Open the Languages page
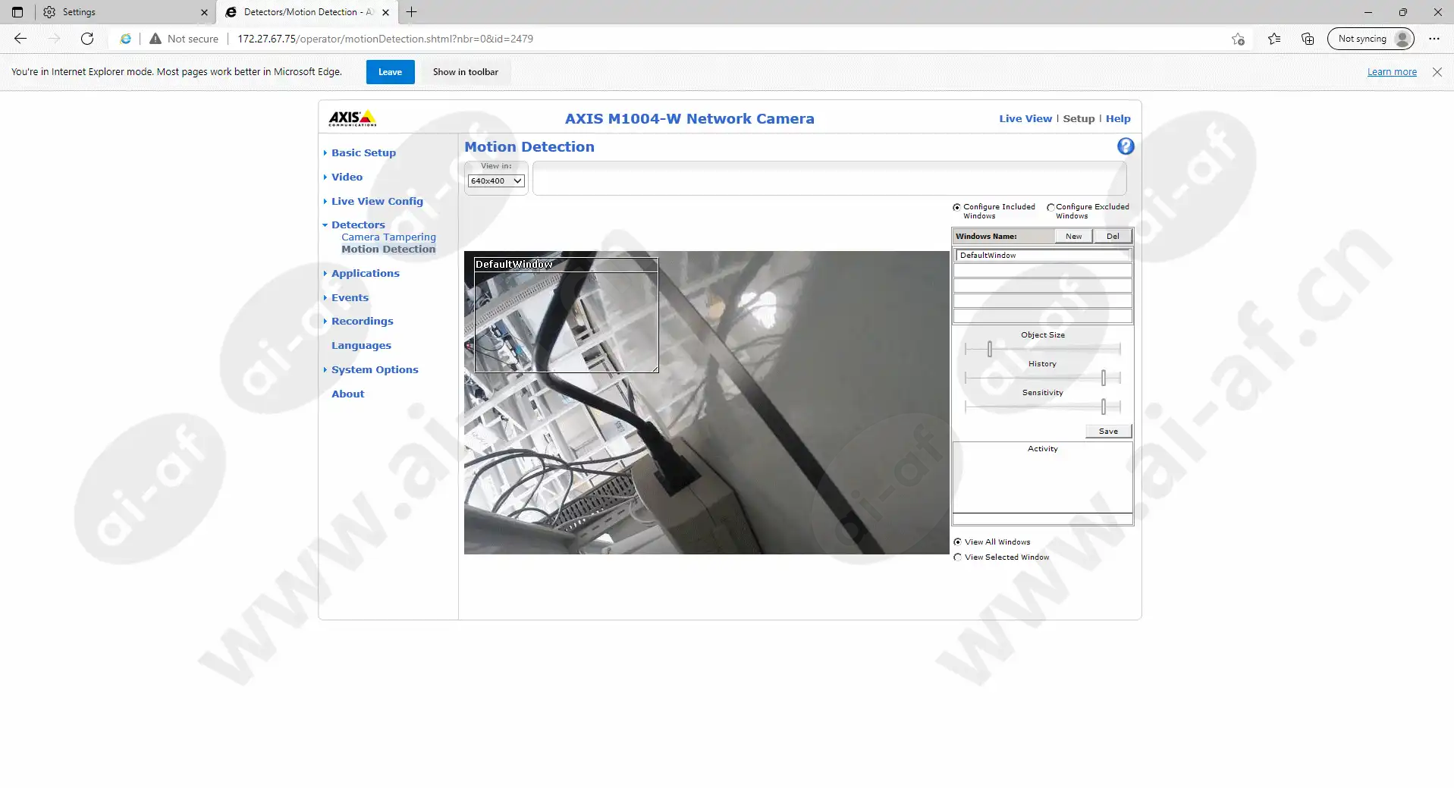 click(361, 345)
